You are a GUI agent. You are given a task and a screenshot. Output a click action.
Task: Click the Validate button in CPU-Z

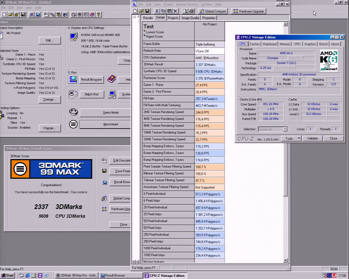[312, 138]
